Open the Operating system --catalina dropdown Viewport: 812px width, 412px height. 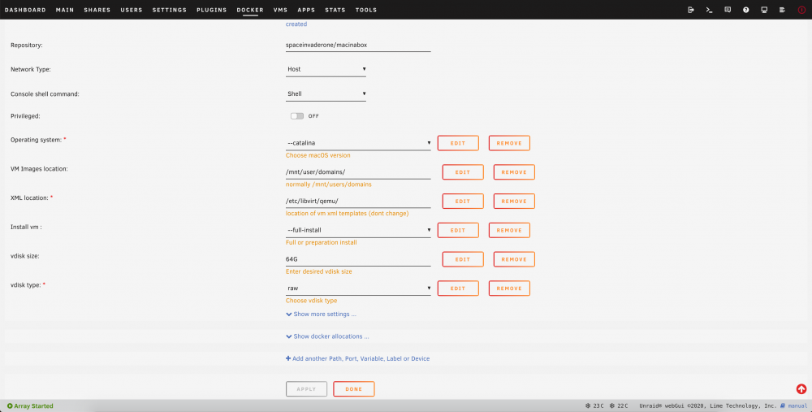click(x=358, y=143)
